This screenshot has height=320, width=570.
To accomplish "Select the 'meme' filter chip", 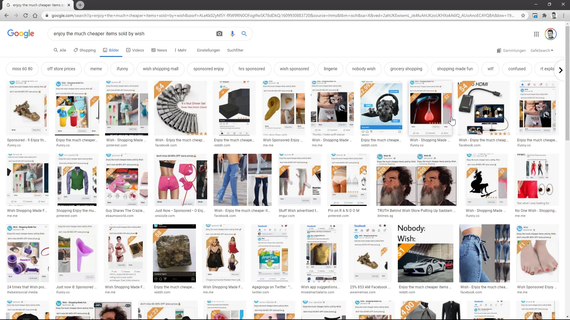I will click(x=96, y=69).
